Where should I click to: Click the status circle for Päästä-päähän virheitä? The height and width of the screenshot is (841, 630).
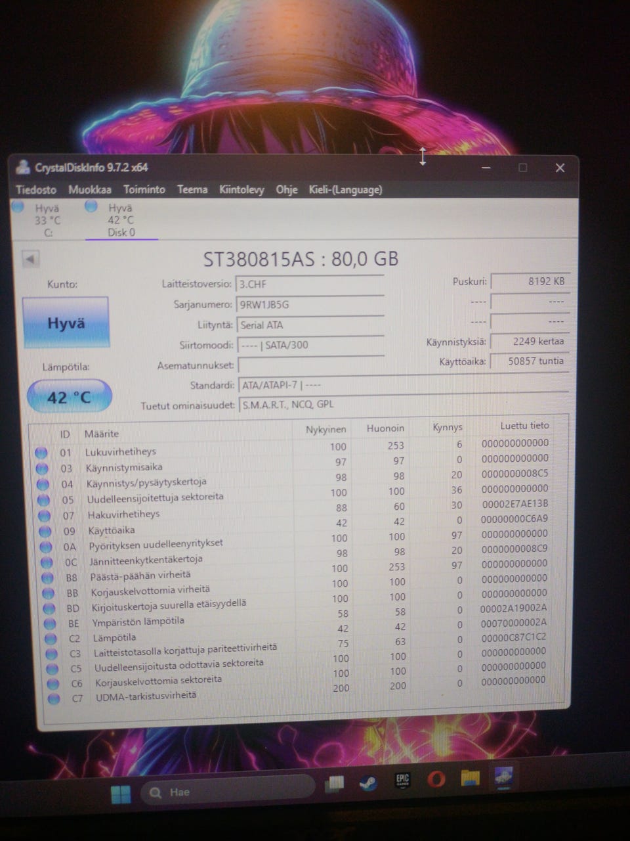tap(47, 578)
